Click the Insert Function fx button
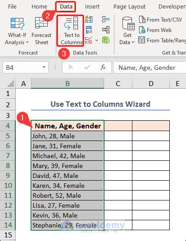The width and height of the screenshot is (186, 241). (103, 67)
